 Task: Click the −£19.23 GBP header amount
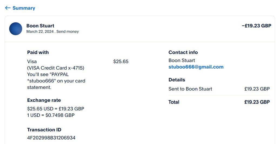[256, 26]
